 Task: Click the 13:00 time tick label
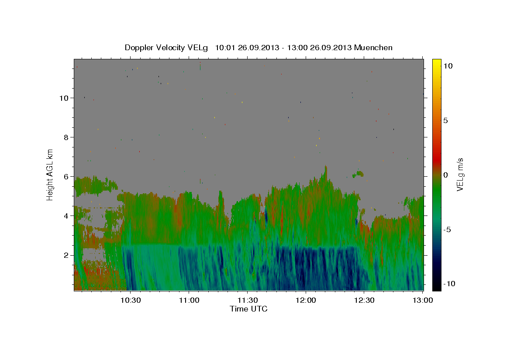click(423, 301)
